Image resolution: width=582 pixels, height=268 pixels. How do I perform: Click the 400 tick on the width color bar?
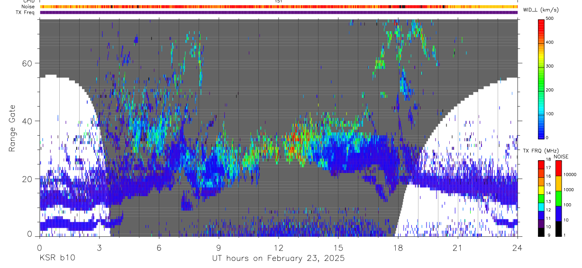coord(550,42)
